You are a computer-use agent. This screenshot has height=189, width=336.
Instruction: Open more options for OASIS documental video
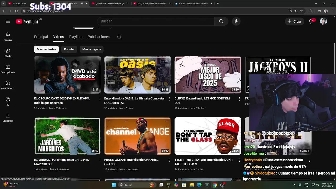tap(169, 99)
